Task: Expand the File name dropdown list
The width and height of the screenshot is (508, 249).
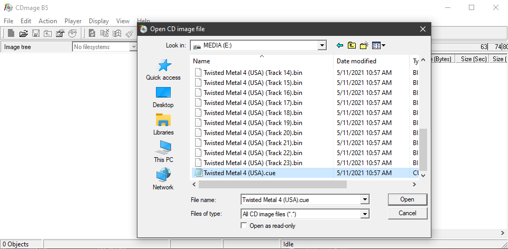Action: tap(364, 200)
